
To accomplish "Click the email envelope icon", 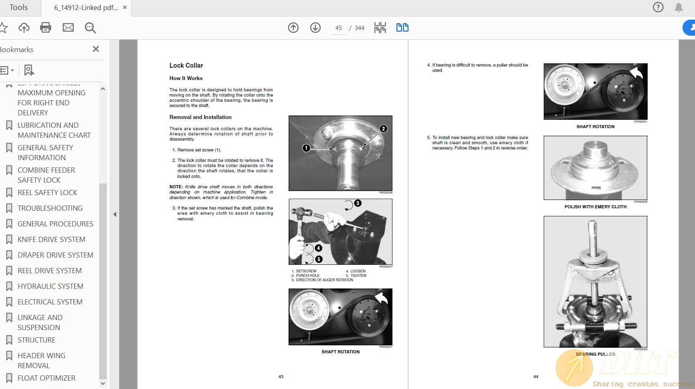I will click(68, 28).
